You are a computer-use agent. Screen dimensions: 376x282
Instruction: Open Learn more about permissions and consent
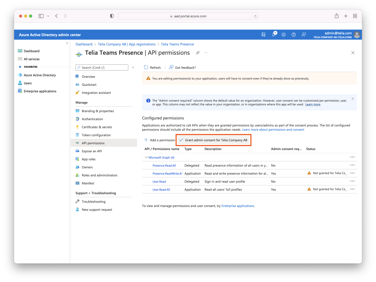[x=273, y=130]
